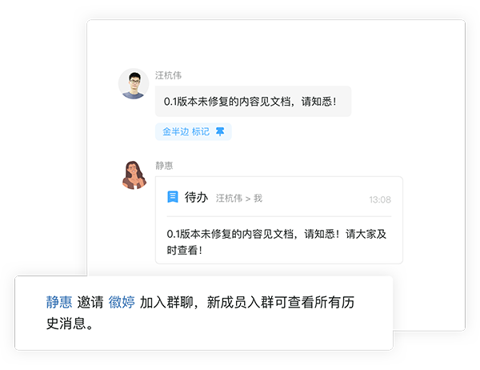480x370 pixels.
Task: Click sender name 静惠 above todo card
Action: coord(164,166)
